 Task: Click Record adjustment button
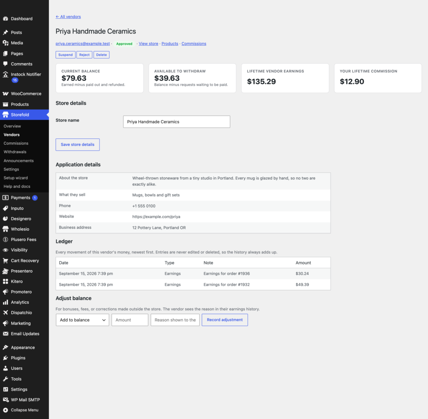point(224,320)
